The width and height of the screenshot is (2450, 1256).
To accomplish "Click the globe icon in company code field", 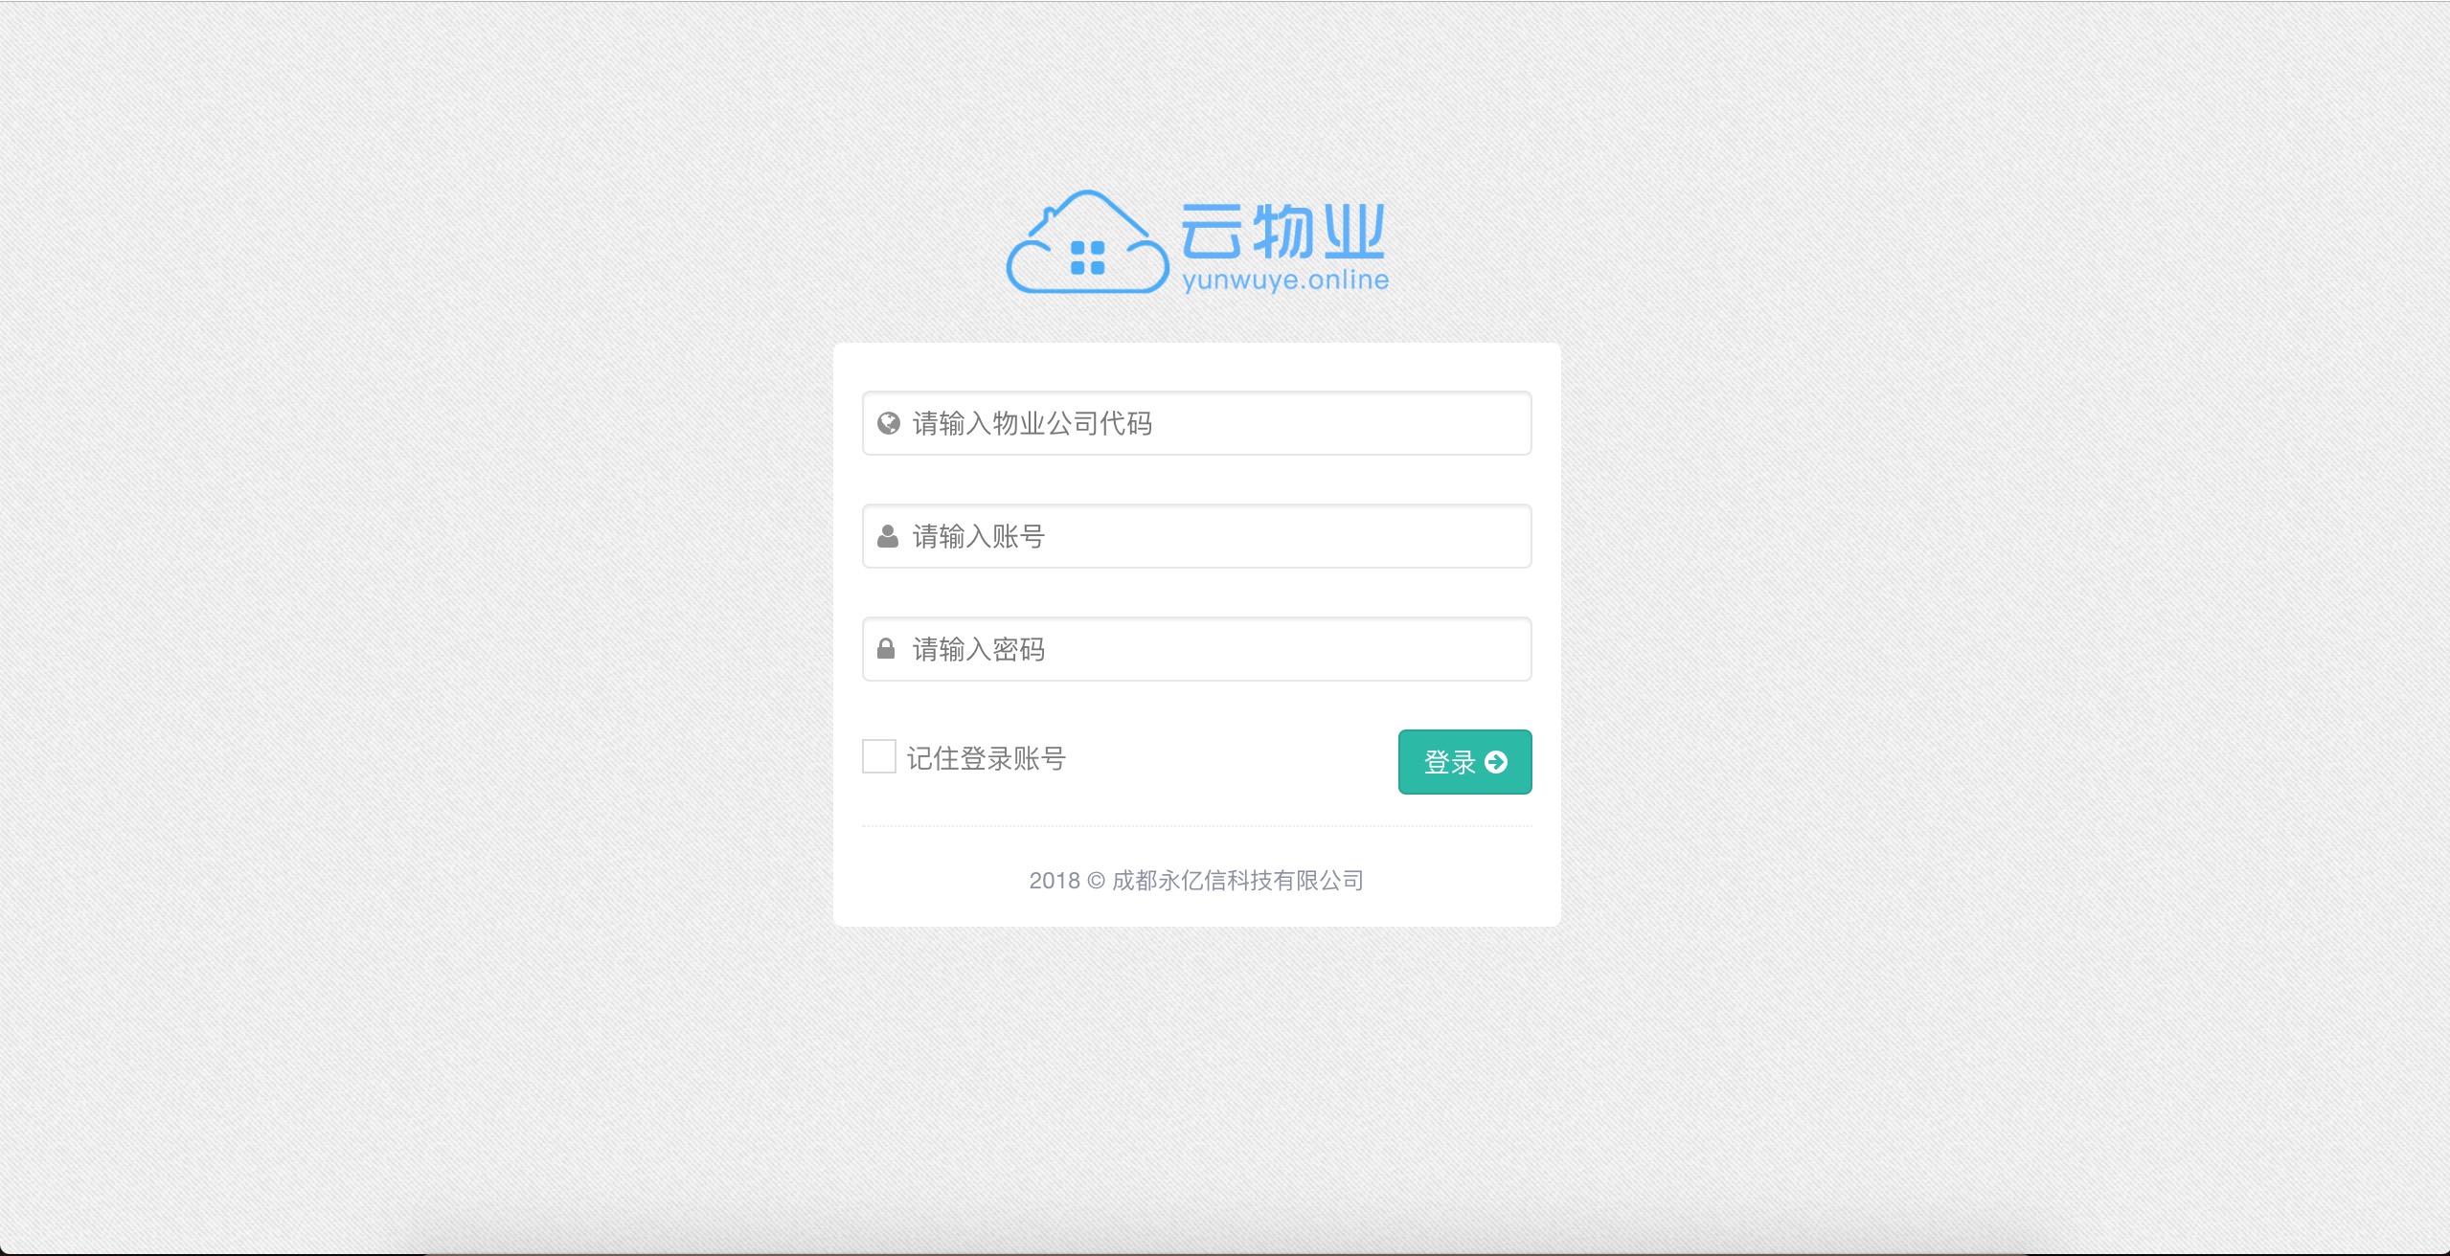I will 889,423.
